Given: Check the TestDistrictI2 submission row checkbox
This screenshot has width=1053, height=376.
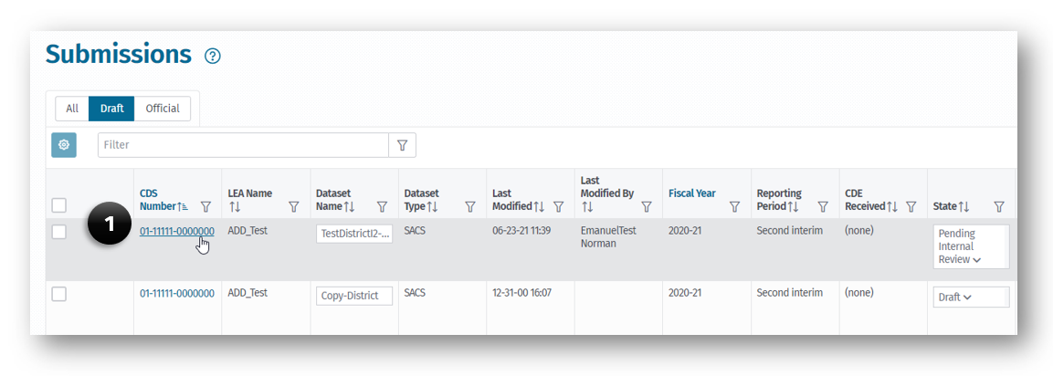Looking at the screenshot, I should pos(59,232).
